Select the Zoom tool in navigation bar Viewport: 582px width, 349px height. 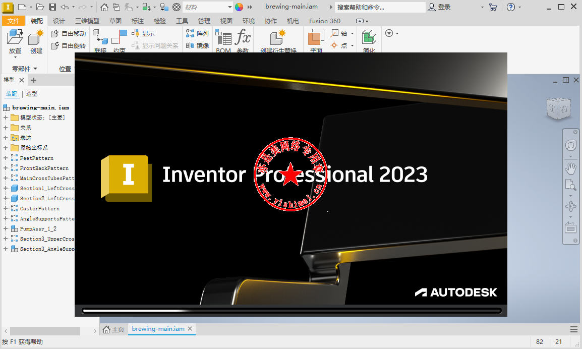[570, 185]
